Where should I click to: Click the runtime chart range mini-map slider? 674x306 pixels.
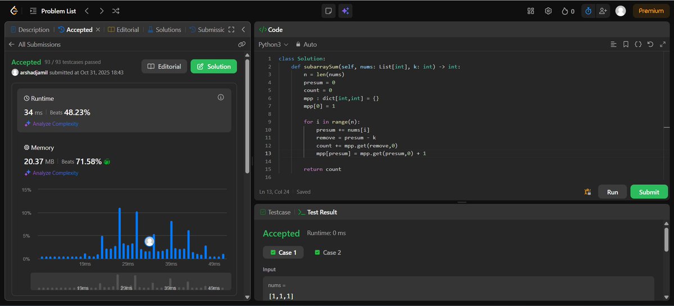click(131, 282)
